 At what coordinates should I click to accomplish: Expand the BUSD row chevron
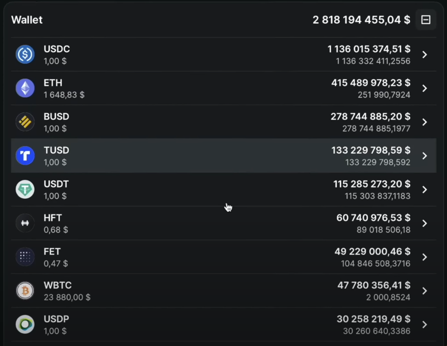tap(425, 122)
